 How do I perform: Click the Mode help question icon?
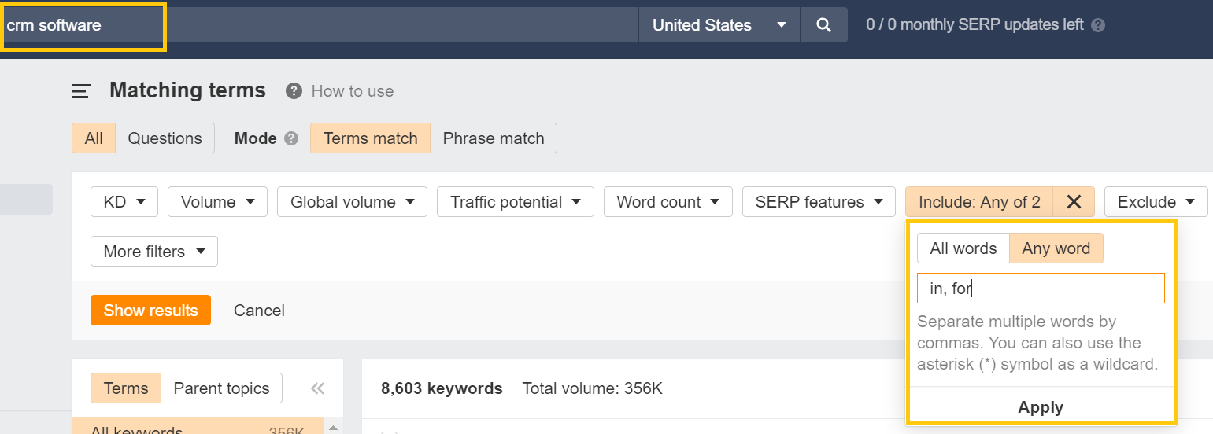coord(291,138)
